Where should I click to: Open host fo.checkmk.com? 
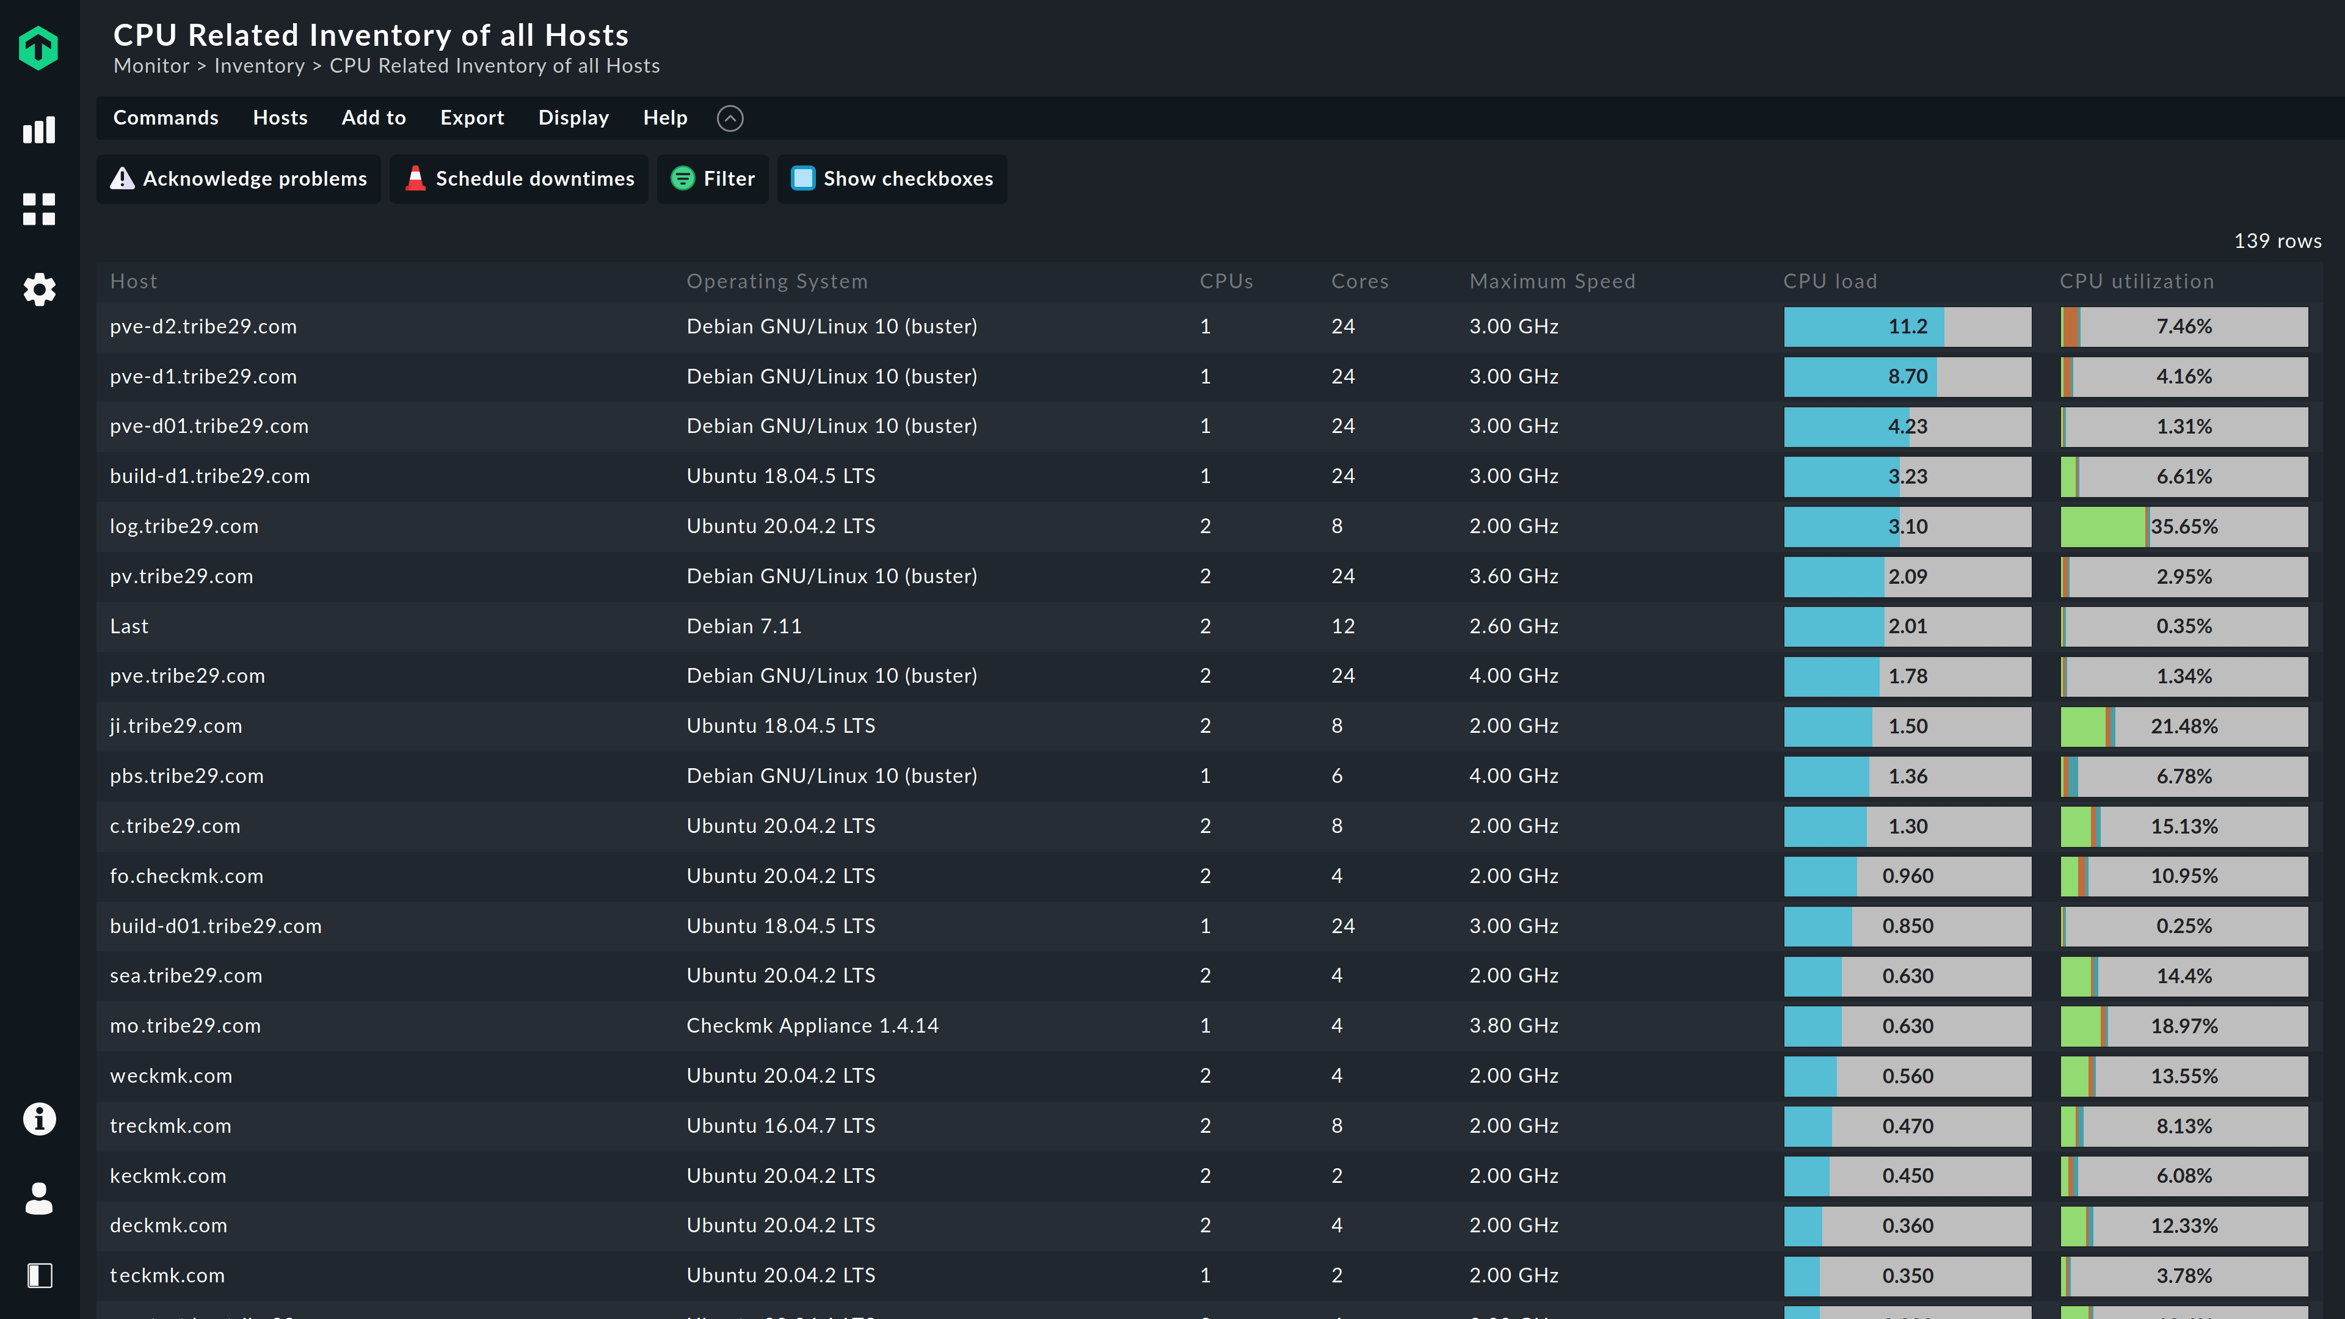click(187, 876)
